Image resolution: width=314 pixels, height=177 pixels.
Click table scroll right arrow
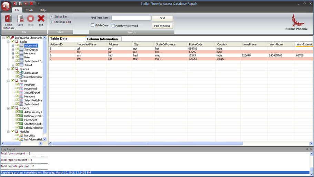(311, 143)
